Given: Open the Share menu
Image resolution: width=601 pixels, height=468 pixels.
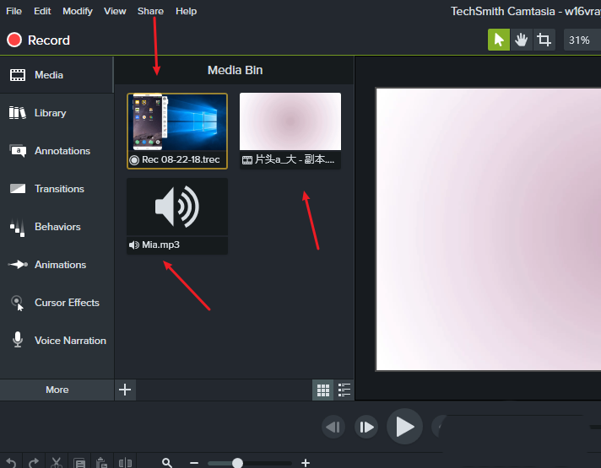Looking at the screenshot, I should [150, 11].
